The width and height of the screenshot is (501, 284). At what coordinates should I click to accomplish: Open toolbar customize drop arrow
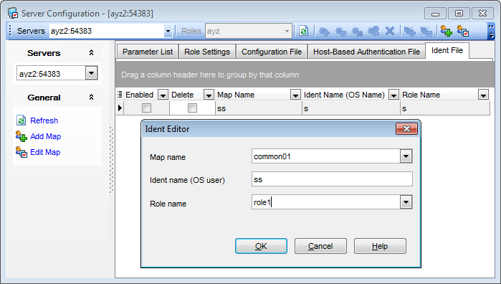coord(491,36)
